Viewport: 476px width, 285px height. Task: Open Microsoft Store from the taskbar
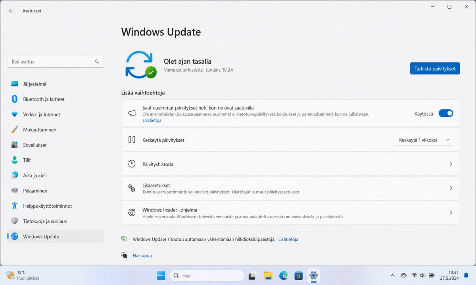tap(298, 275)
